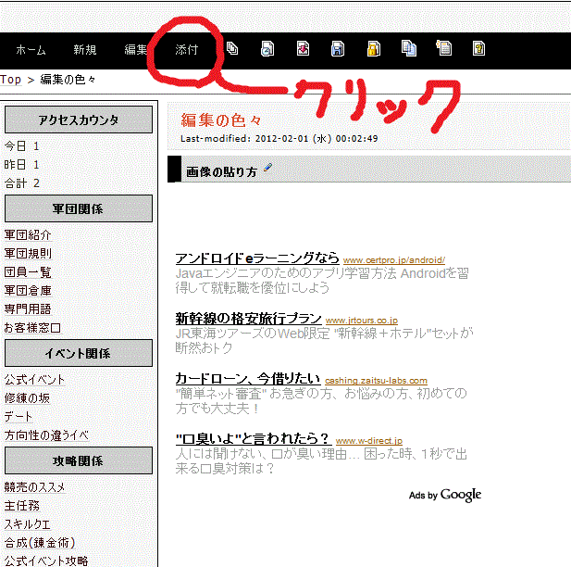
Task: Go to ホーム in the top menu
Action: 31,49
